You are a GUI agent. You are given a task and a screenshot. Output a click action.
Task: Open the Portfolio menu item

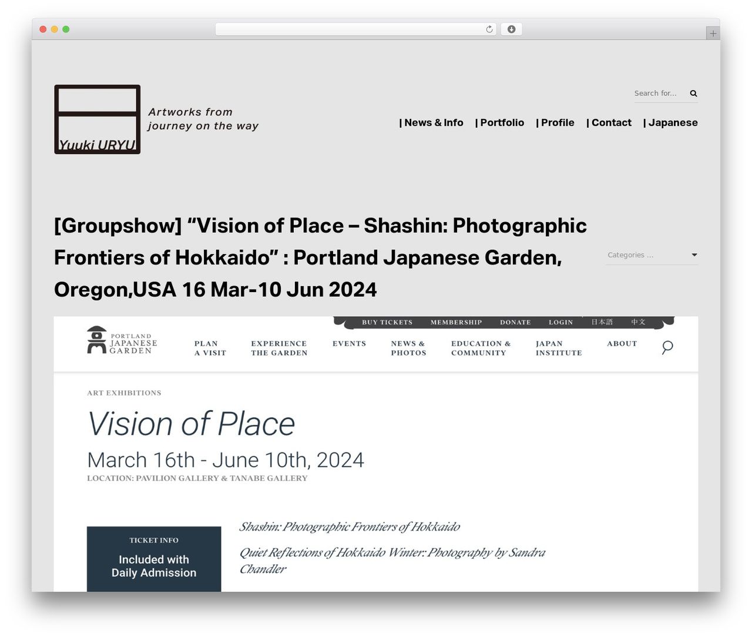[x=499, y=123]
